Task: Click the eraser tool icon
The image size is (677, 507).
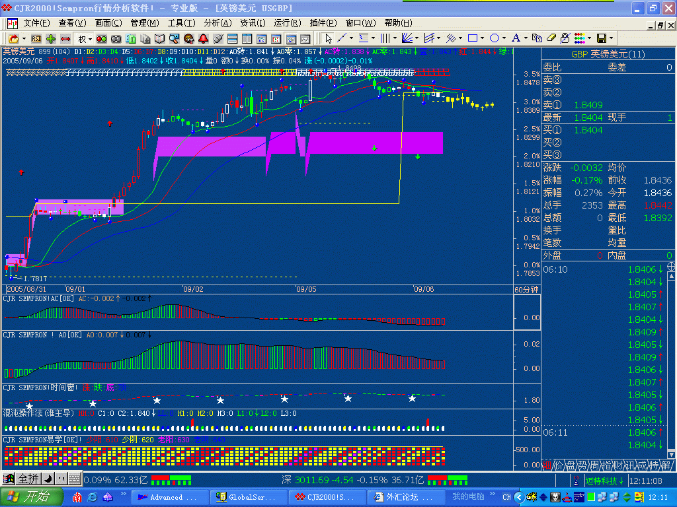Action: (x=551, y=39)
